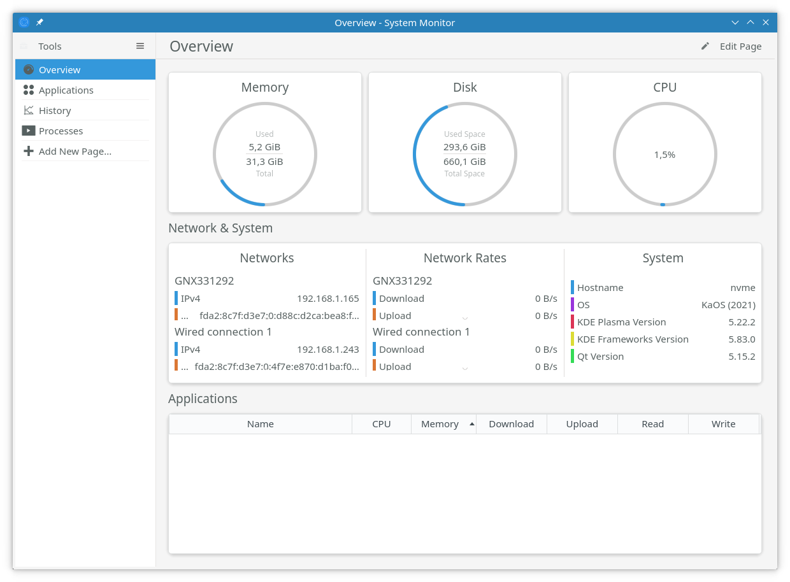
Task: Click the pencil icon next to Edit Page
Action: tap(705, 46)
